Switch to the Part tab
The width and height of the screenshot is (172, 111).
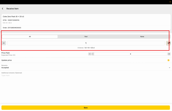click(x=86, y=37)
